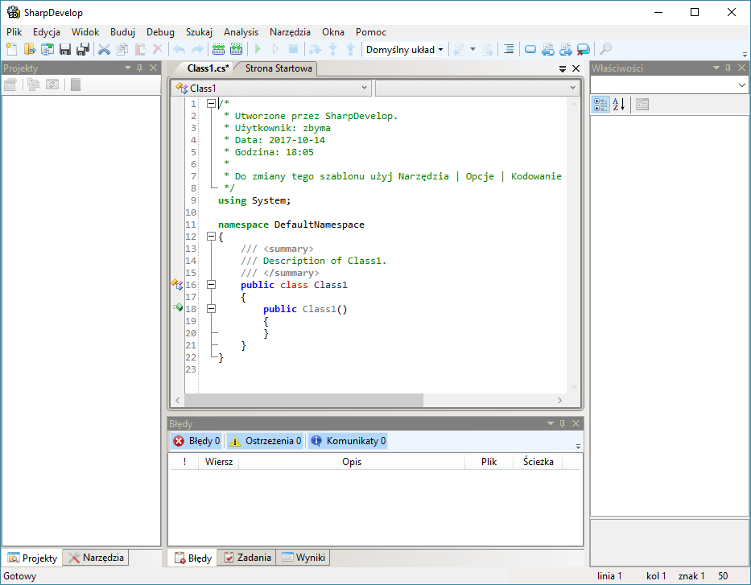Go to next bookmark icon
Viewport: 751px width, 585px height.
566,49
